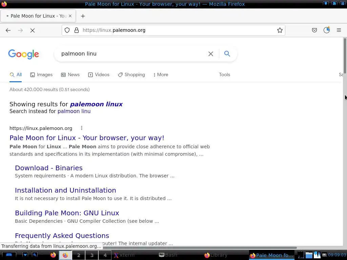Open a new browser tab
347x260 pixels.
click(x=83, y=16)
